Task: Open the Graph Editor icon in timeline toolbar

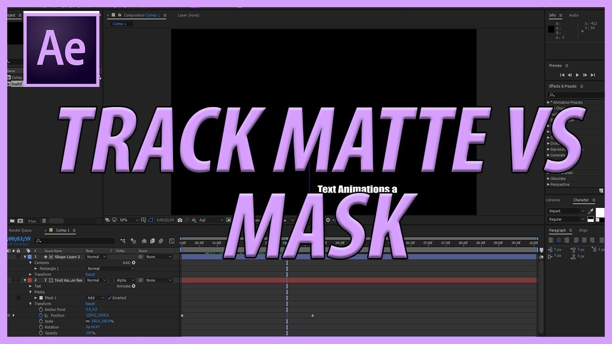Action: pyautogui.click(x=172, y=241)
